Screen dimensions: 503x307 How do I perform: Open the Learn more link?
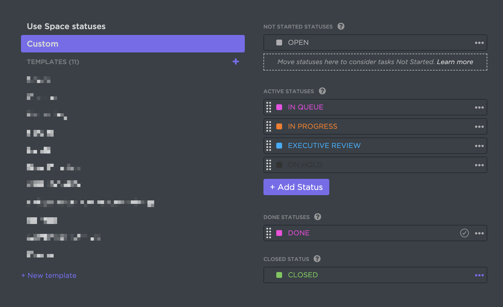coord(455,62)
